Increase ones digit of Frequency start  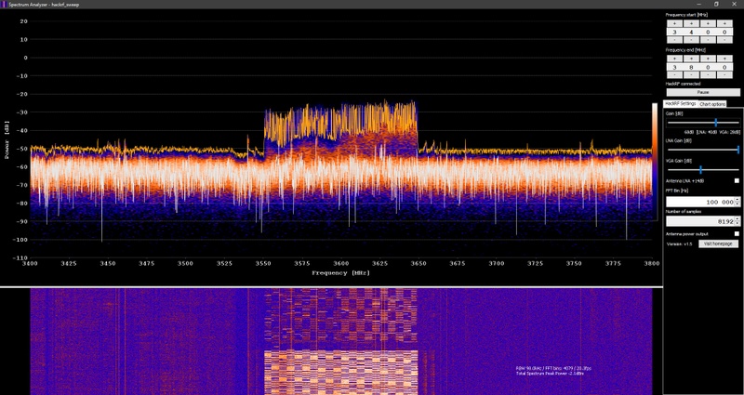(724, 24)
